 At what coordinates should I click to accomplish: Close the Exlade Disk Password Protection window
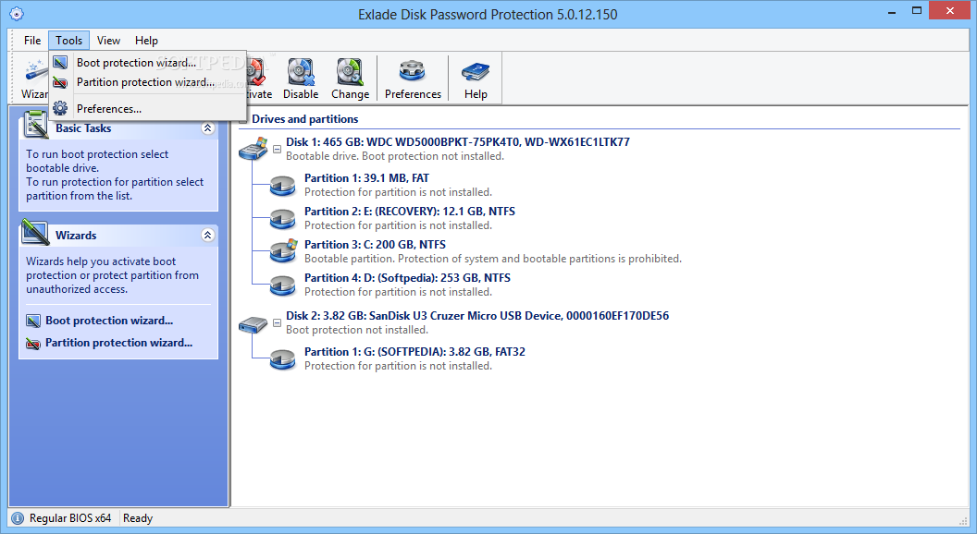point(949,10)
